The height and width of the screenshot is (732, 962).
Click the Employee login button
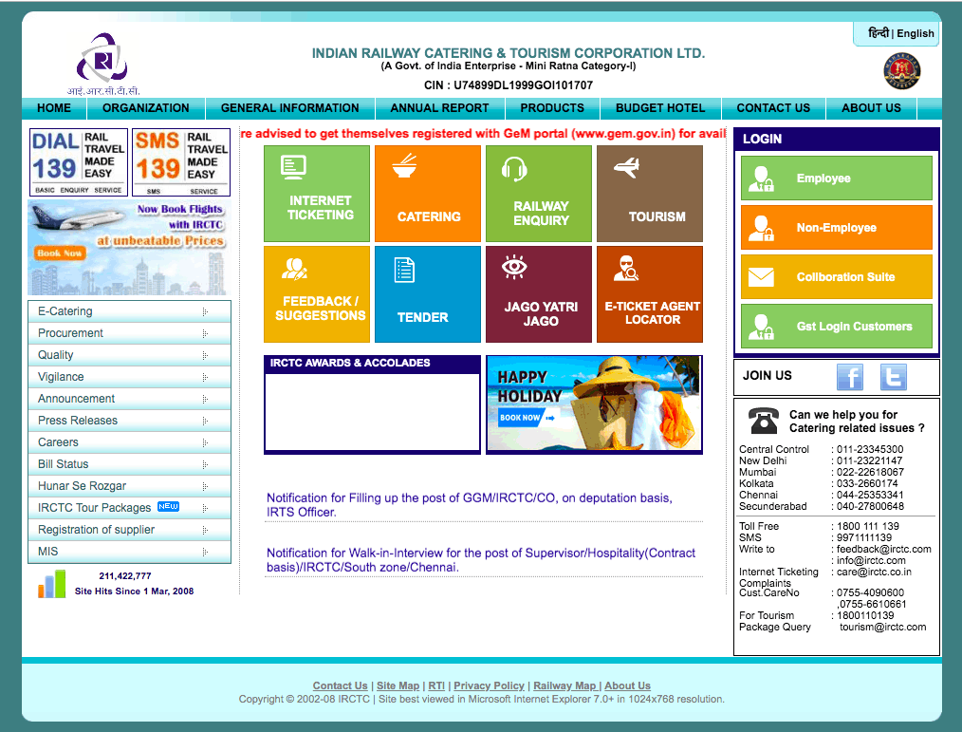pos(836,178)
